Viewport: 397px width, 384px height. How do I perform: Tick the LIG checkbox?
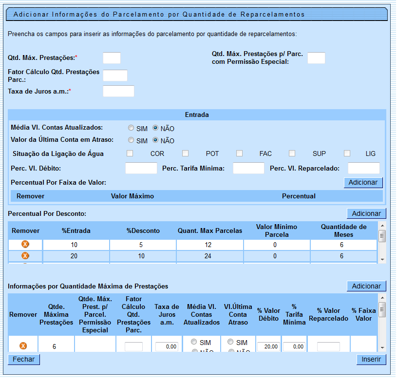click(347, 154)
